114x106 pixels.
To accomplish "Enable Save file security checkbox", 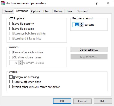I will pyautogui.click(x=11, y=24).
